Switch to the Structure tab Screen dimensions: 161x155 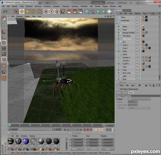(127, 10)
